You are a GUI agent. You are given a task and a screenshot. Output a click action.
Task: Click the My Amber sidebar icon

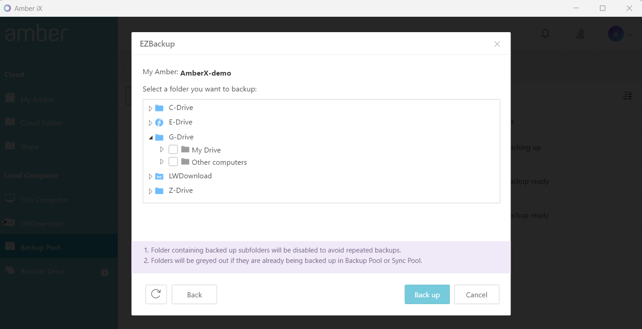10,98
